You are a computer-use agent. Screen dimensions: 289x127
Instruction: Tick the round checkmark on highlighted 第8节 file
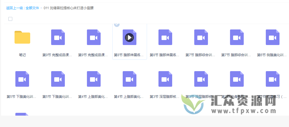point(117,24)
